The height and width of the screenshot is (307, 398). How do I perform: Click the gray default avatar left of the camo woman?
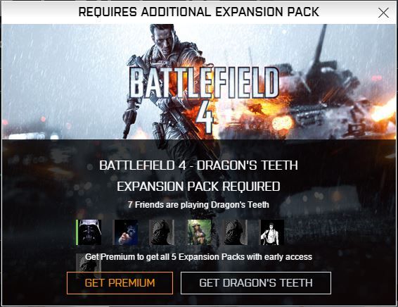tap(162, 232)
